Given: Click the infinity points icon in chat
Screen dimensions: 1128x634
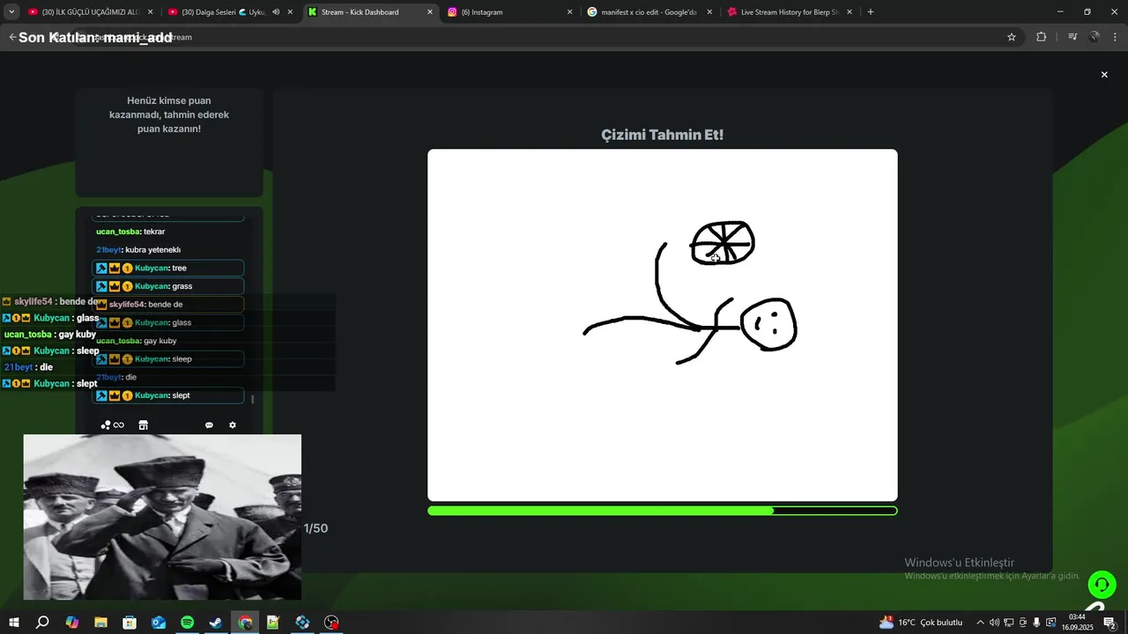Looking at the screenshot, I should pos(113,425).
